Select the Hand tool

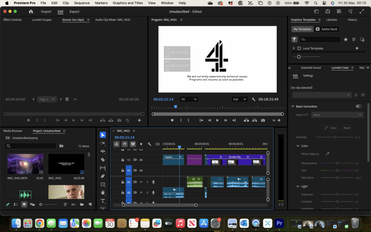[x=103, y=193]
